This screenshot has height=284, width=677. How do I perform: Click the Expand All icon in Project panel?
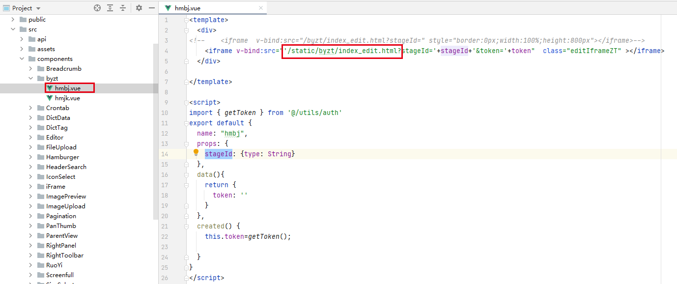110,8
